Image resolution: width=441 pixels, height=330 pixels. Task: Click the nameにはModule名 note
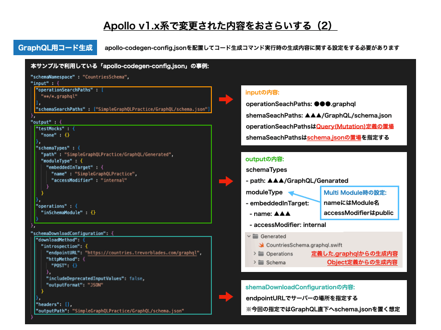[x=351, y=203]
